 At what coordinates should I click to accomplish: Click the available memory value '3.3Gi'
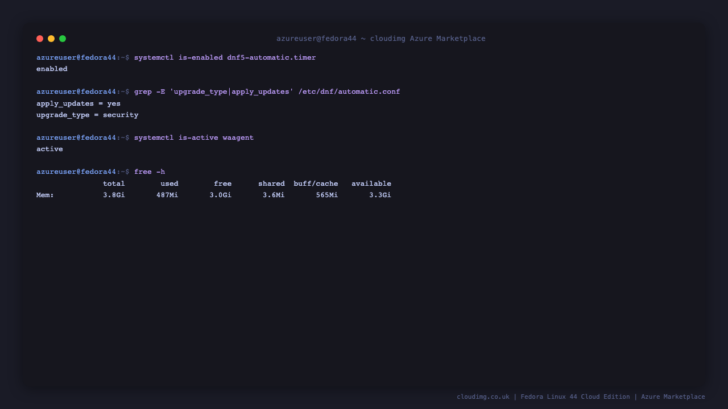(x=380, y=195)
